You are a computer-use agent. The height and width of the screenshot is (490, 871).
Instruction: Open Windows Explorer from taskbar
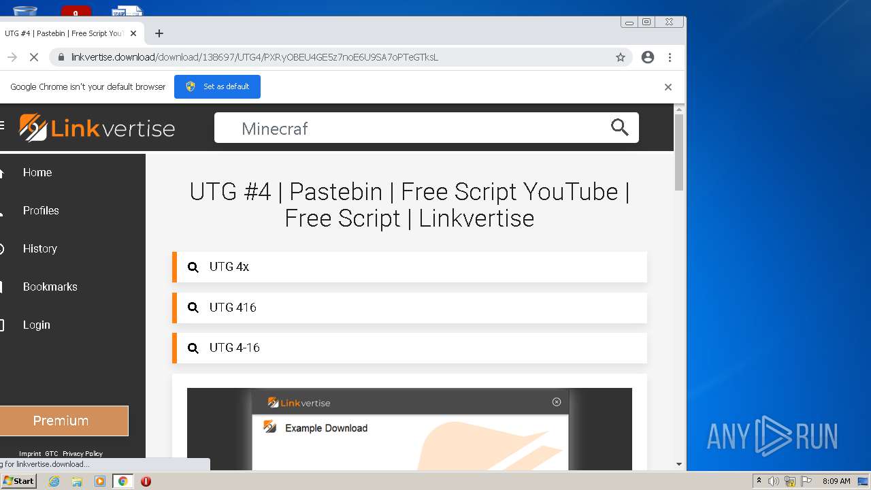click(x=77, y=481)
